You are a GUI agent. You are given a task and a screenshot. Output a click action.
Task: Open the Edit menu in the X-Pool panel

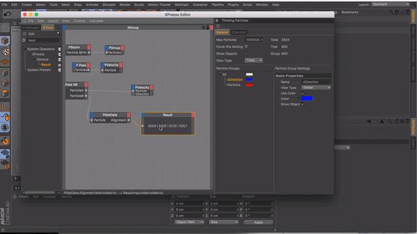(31, 34)
